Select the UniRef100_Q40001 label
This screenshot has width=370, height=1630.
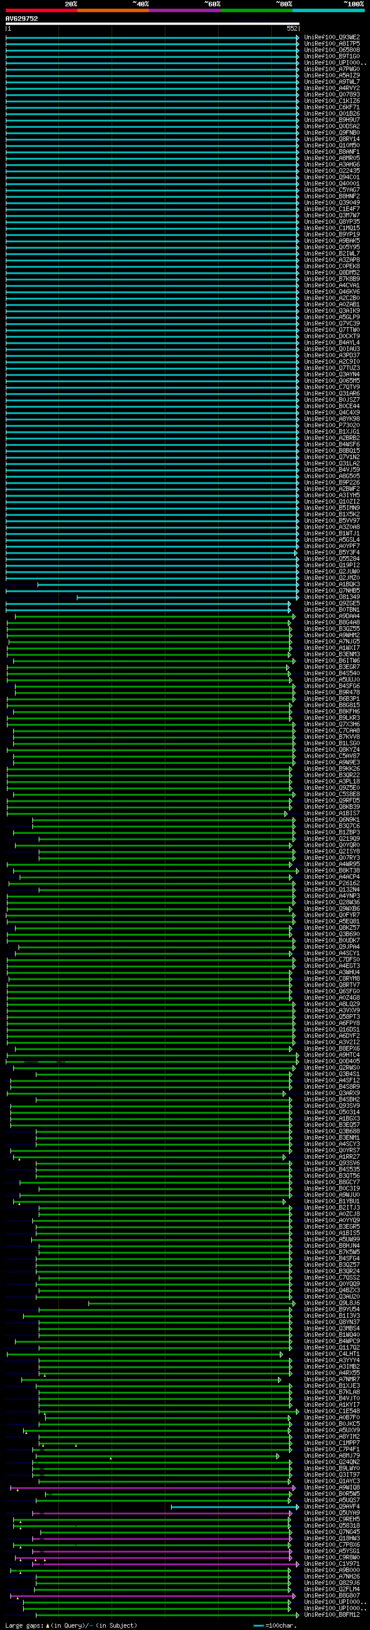tap(332, 183)
